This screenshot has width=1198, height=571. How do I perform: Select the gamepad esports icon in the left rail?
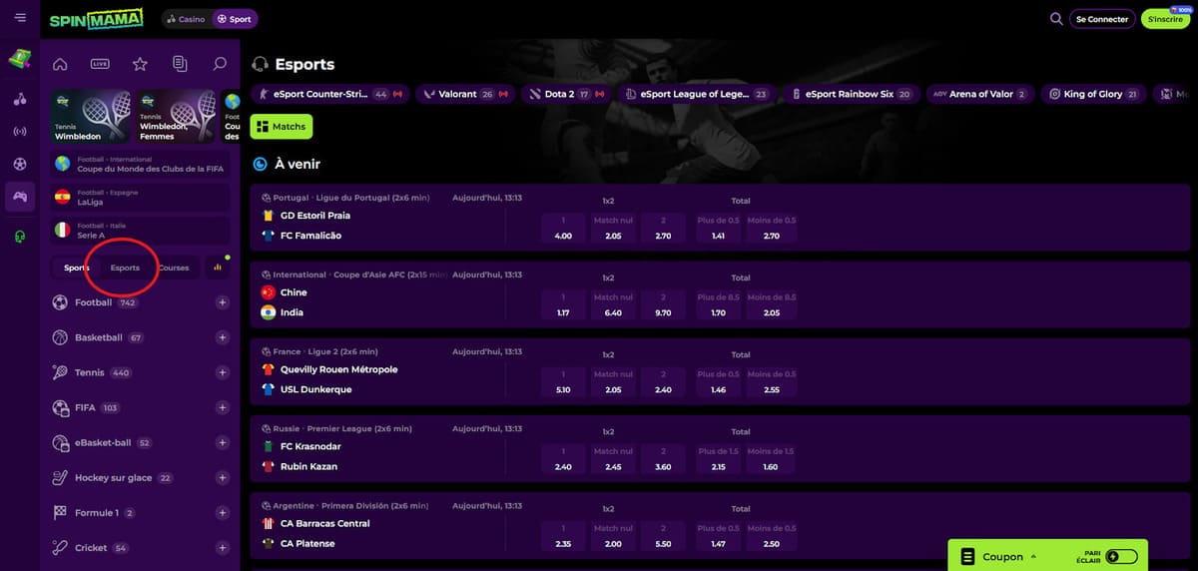coord(20,197)
